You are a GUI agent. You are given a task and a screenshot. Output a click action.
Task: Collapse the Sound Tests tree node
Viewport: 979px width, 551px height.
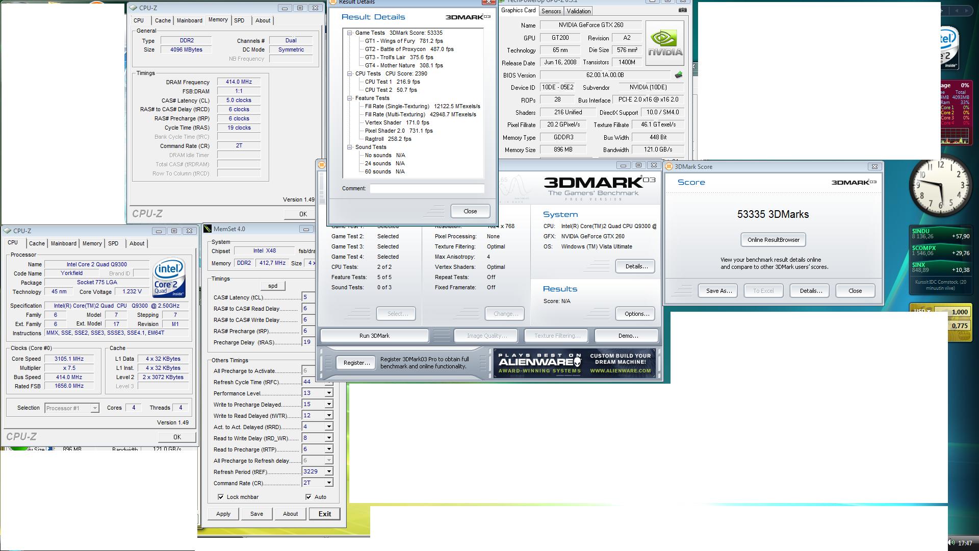(350, 147)
